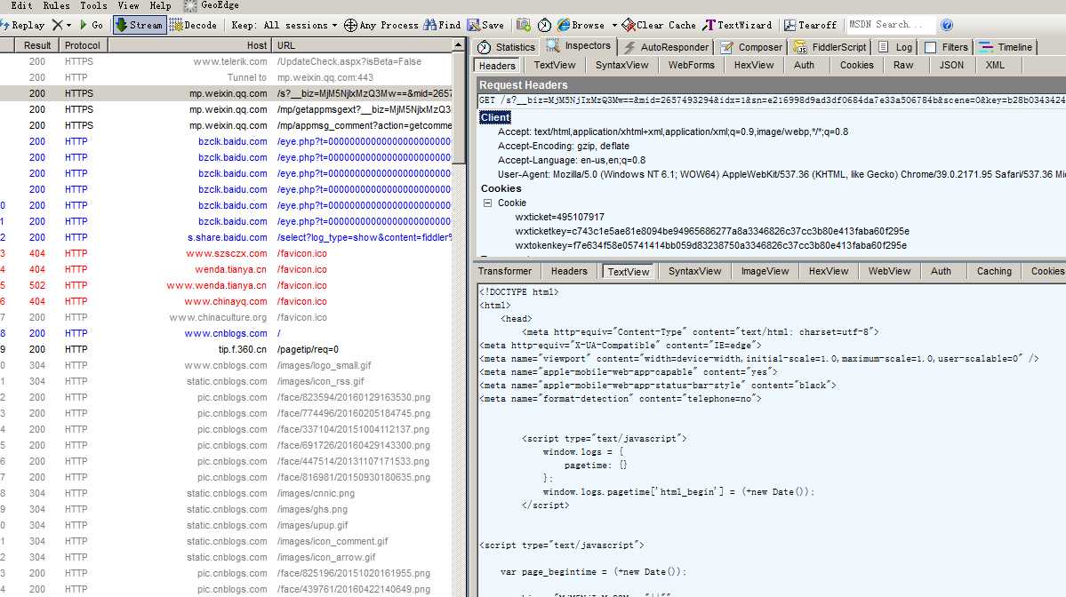
Task: Focus the MSDN Search field
Action: click(x=890, y=25)
